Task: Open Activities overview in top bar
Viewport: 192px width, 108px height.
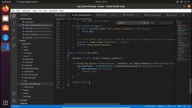Action: (7, 2)
